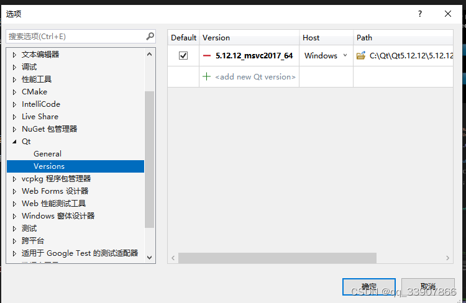466x303 pixels.
Task: Expand the 测试 node
Action: coord(14,228)
